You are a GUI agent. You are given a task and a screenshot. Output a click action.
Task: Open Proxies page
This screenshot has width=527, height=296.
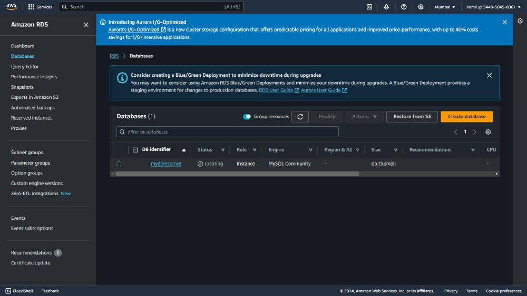18,128
